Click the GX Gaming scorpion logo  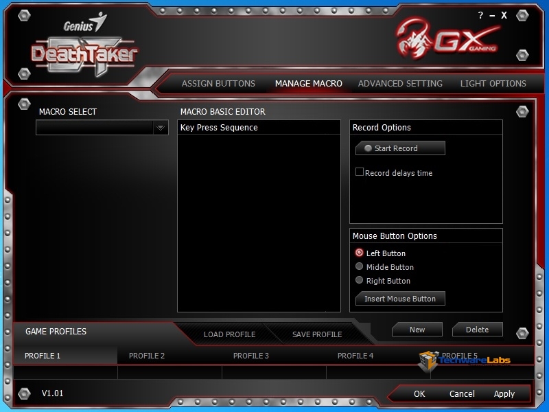point(449,38)
